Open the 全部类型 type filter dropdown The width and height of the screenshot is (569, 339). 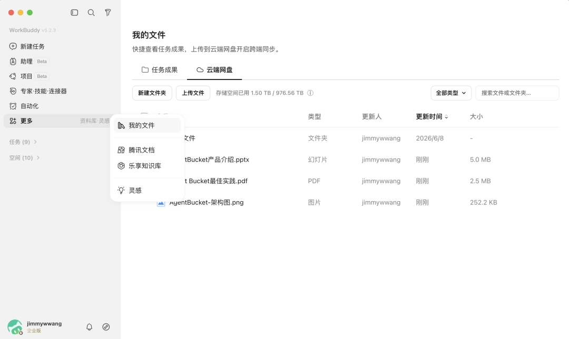(x=451, y=93)
